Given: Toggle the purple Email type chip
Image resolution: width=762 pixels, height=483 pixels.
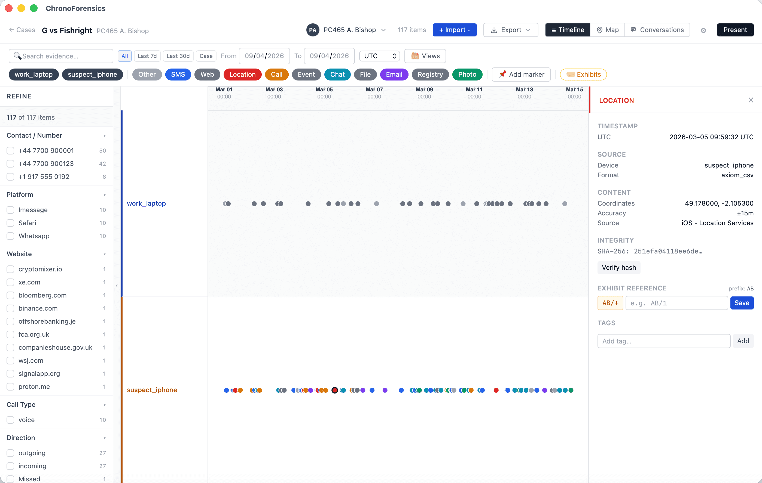Looking at the screenshot, I should (x=394, y=74).
